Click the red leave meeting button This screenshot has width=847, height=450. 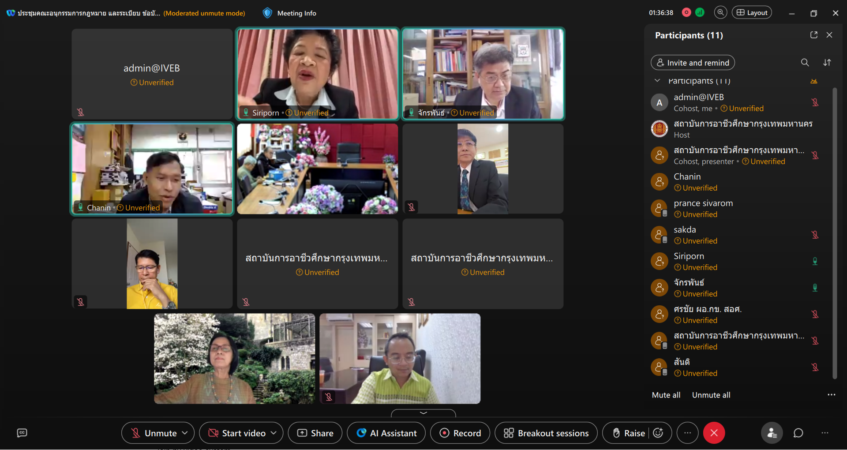[714, 433]
